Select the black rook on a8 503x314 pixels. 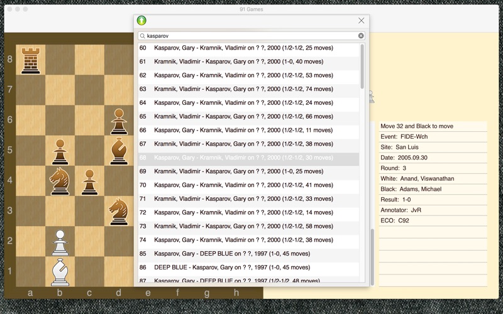click(30, 60)
